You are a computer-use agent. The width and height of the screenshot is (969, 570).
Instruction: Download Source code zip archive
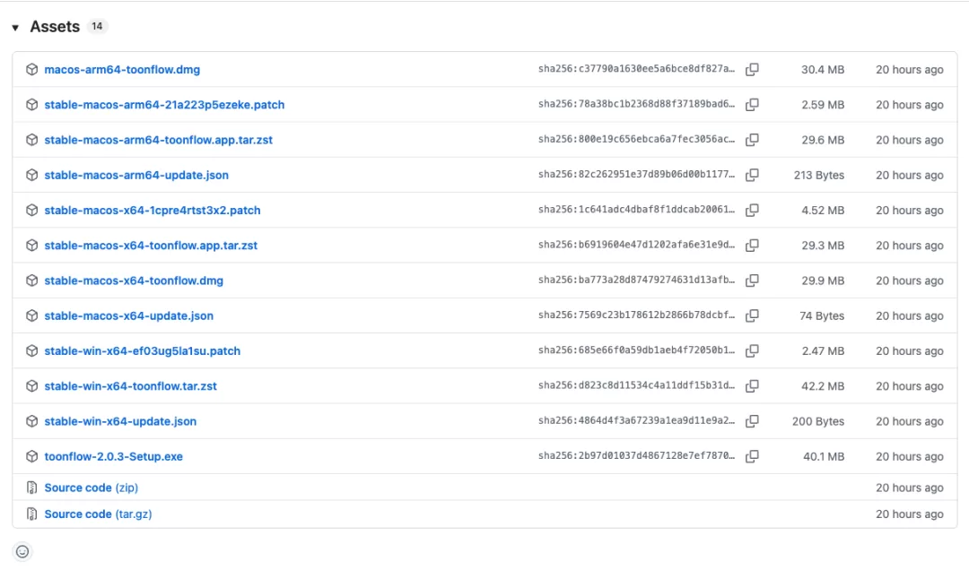pos(92,488)
